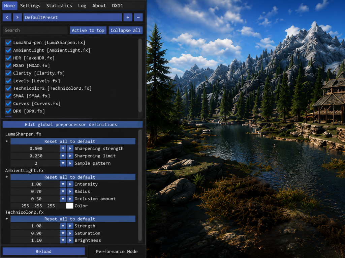Collapse Technicolor2.fx section with small arrow icon
This screenshot has width=345, height=258.
(x=7, y=219)
